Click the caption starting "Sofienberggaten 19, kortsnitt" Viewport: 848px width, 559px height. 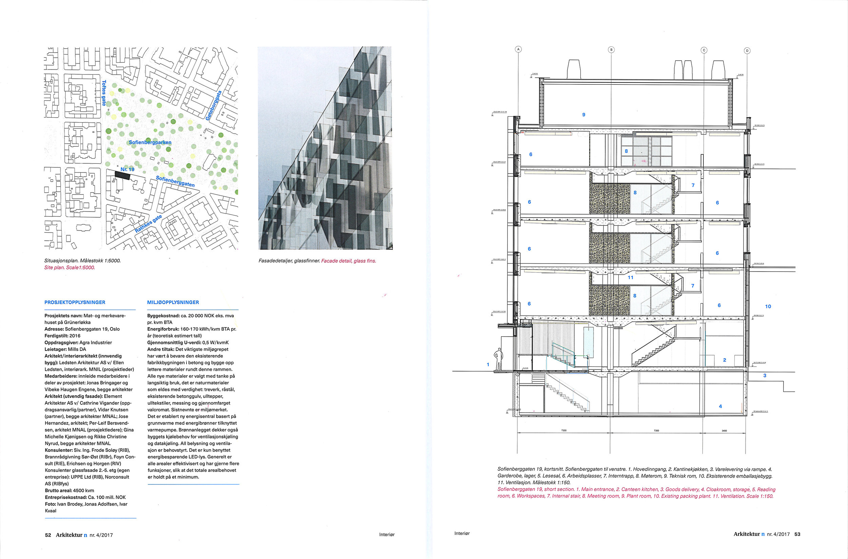coord(635,476)
